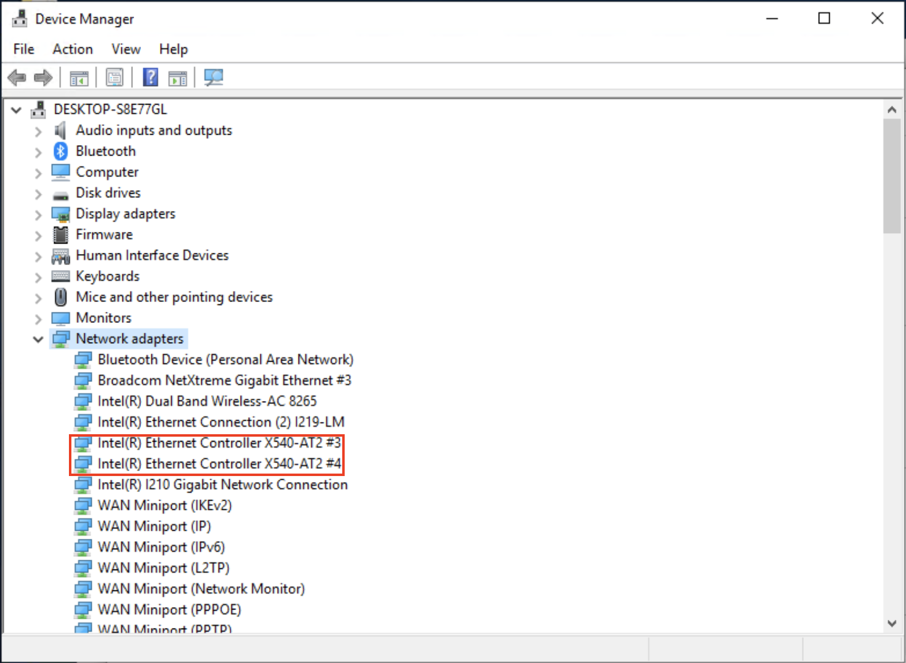
Task: Click icon of WAN Miniport (PPPOE)
Action: click(x=82, y=610)
